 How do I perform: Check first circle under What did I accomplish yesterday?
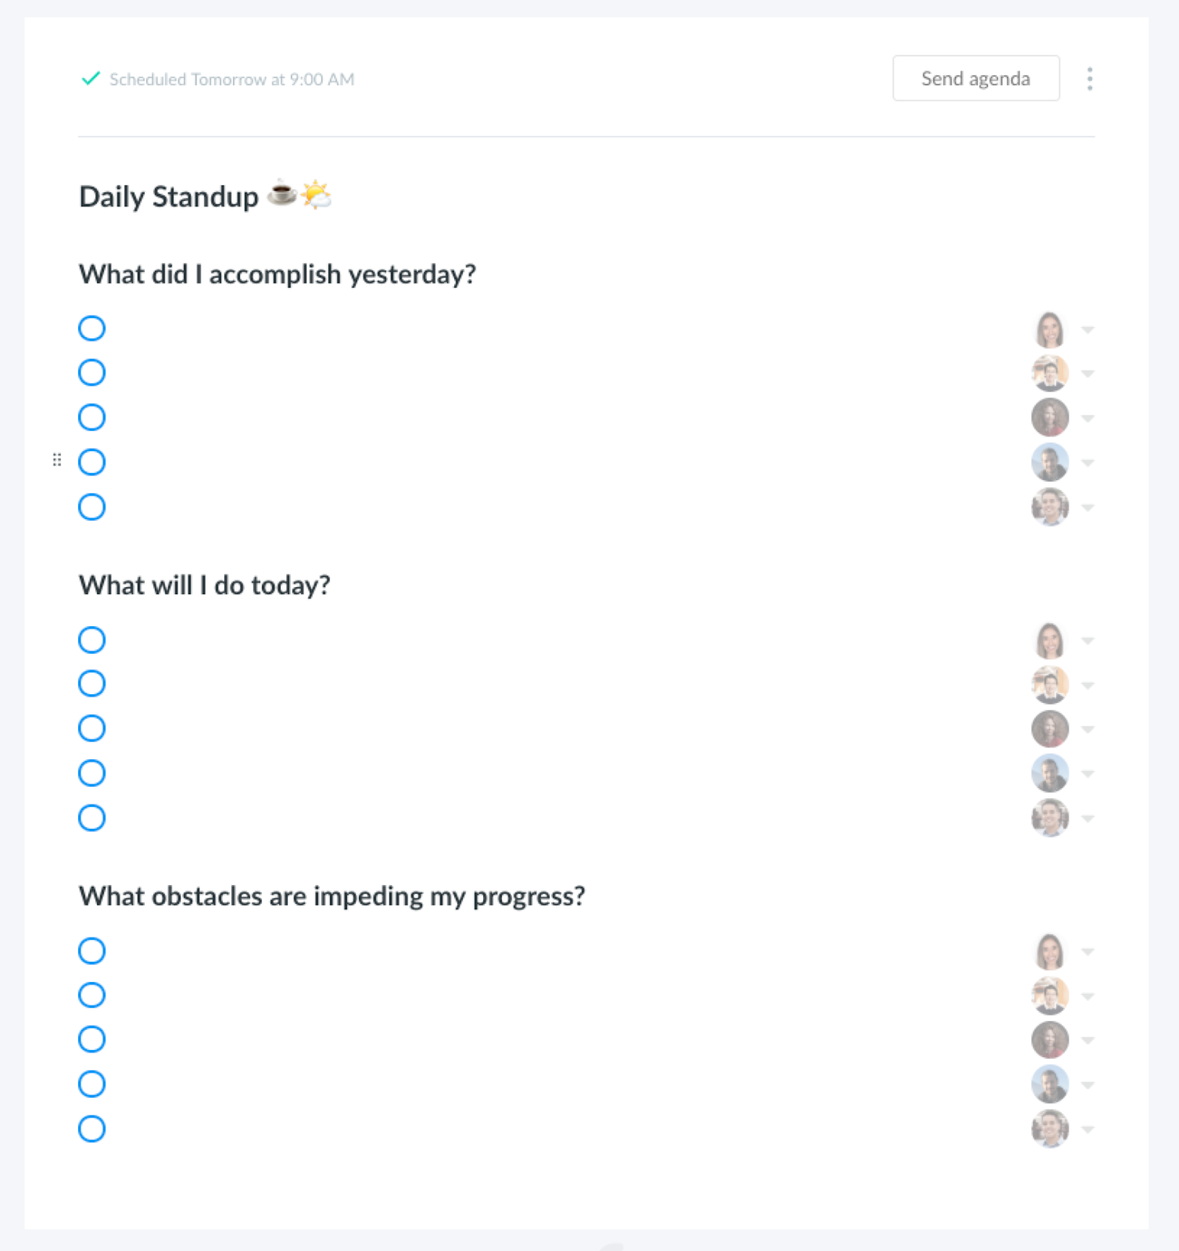coord(91,328)
